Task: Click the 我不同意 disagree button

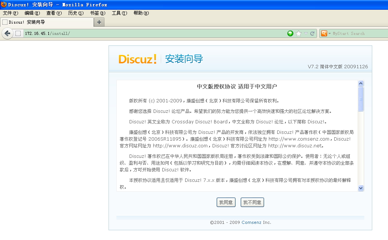Action: (x=252, y=202)
